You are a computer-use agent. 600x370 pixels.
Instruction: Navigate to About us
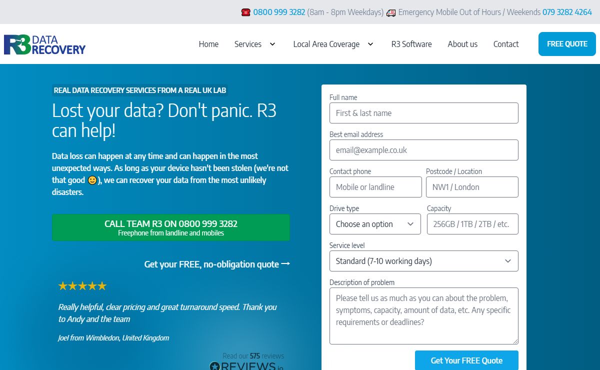pos(462,44)
